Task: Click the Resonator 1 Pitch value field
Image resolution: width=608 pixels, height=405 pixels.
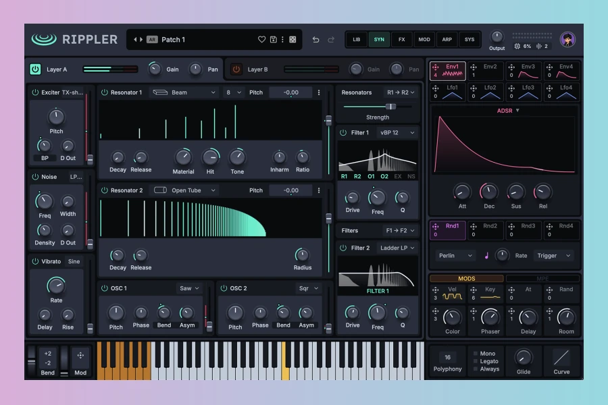Action: click(x=290, y=92)
